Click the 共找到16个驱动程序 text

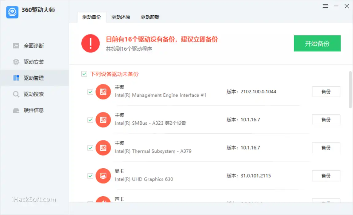(x=129, y=49)
